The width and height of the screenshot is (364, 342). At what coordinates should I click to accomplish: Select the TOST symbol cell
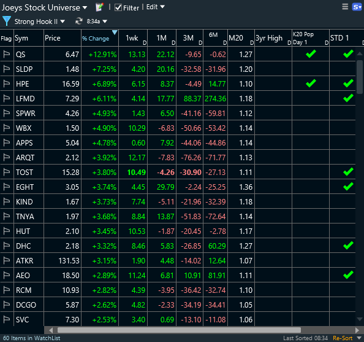tap(29, 172)
